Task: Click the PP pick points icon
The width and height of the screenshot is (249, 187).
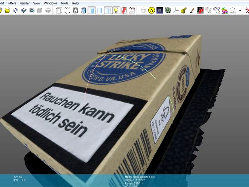Action: [x=200, y=10]
